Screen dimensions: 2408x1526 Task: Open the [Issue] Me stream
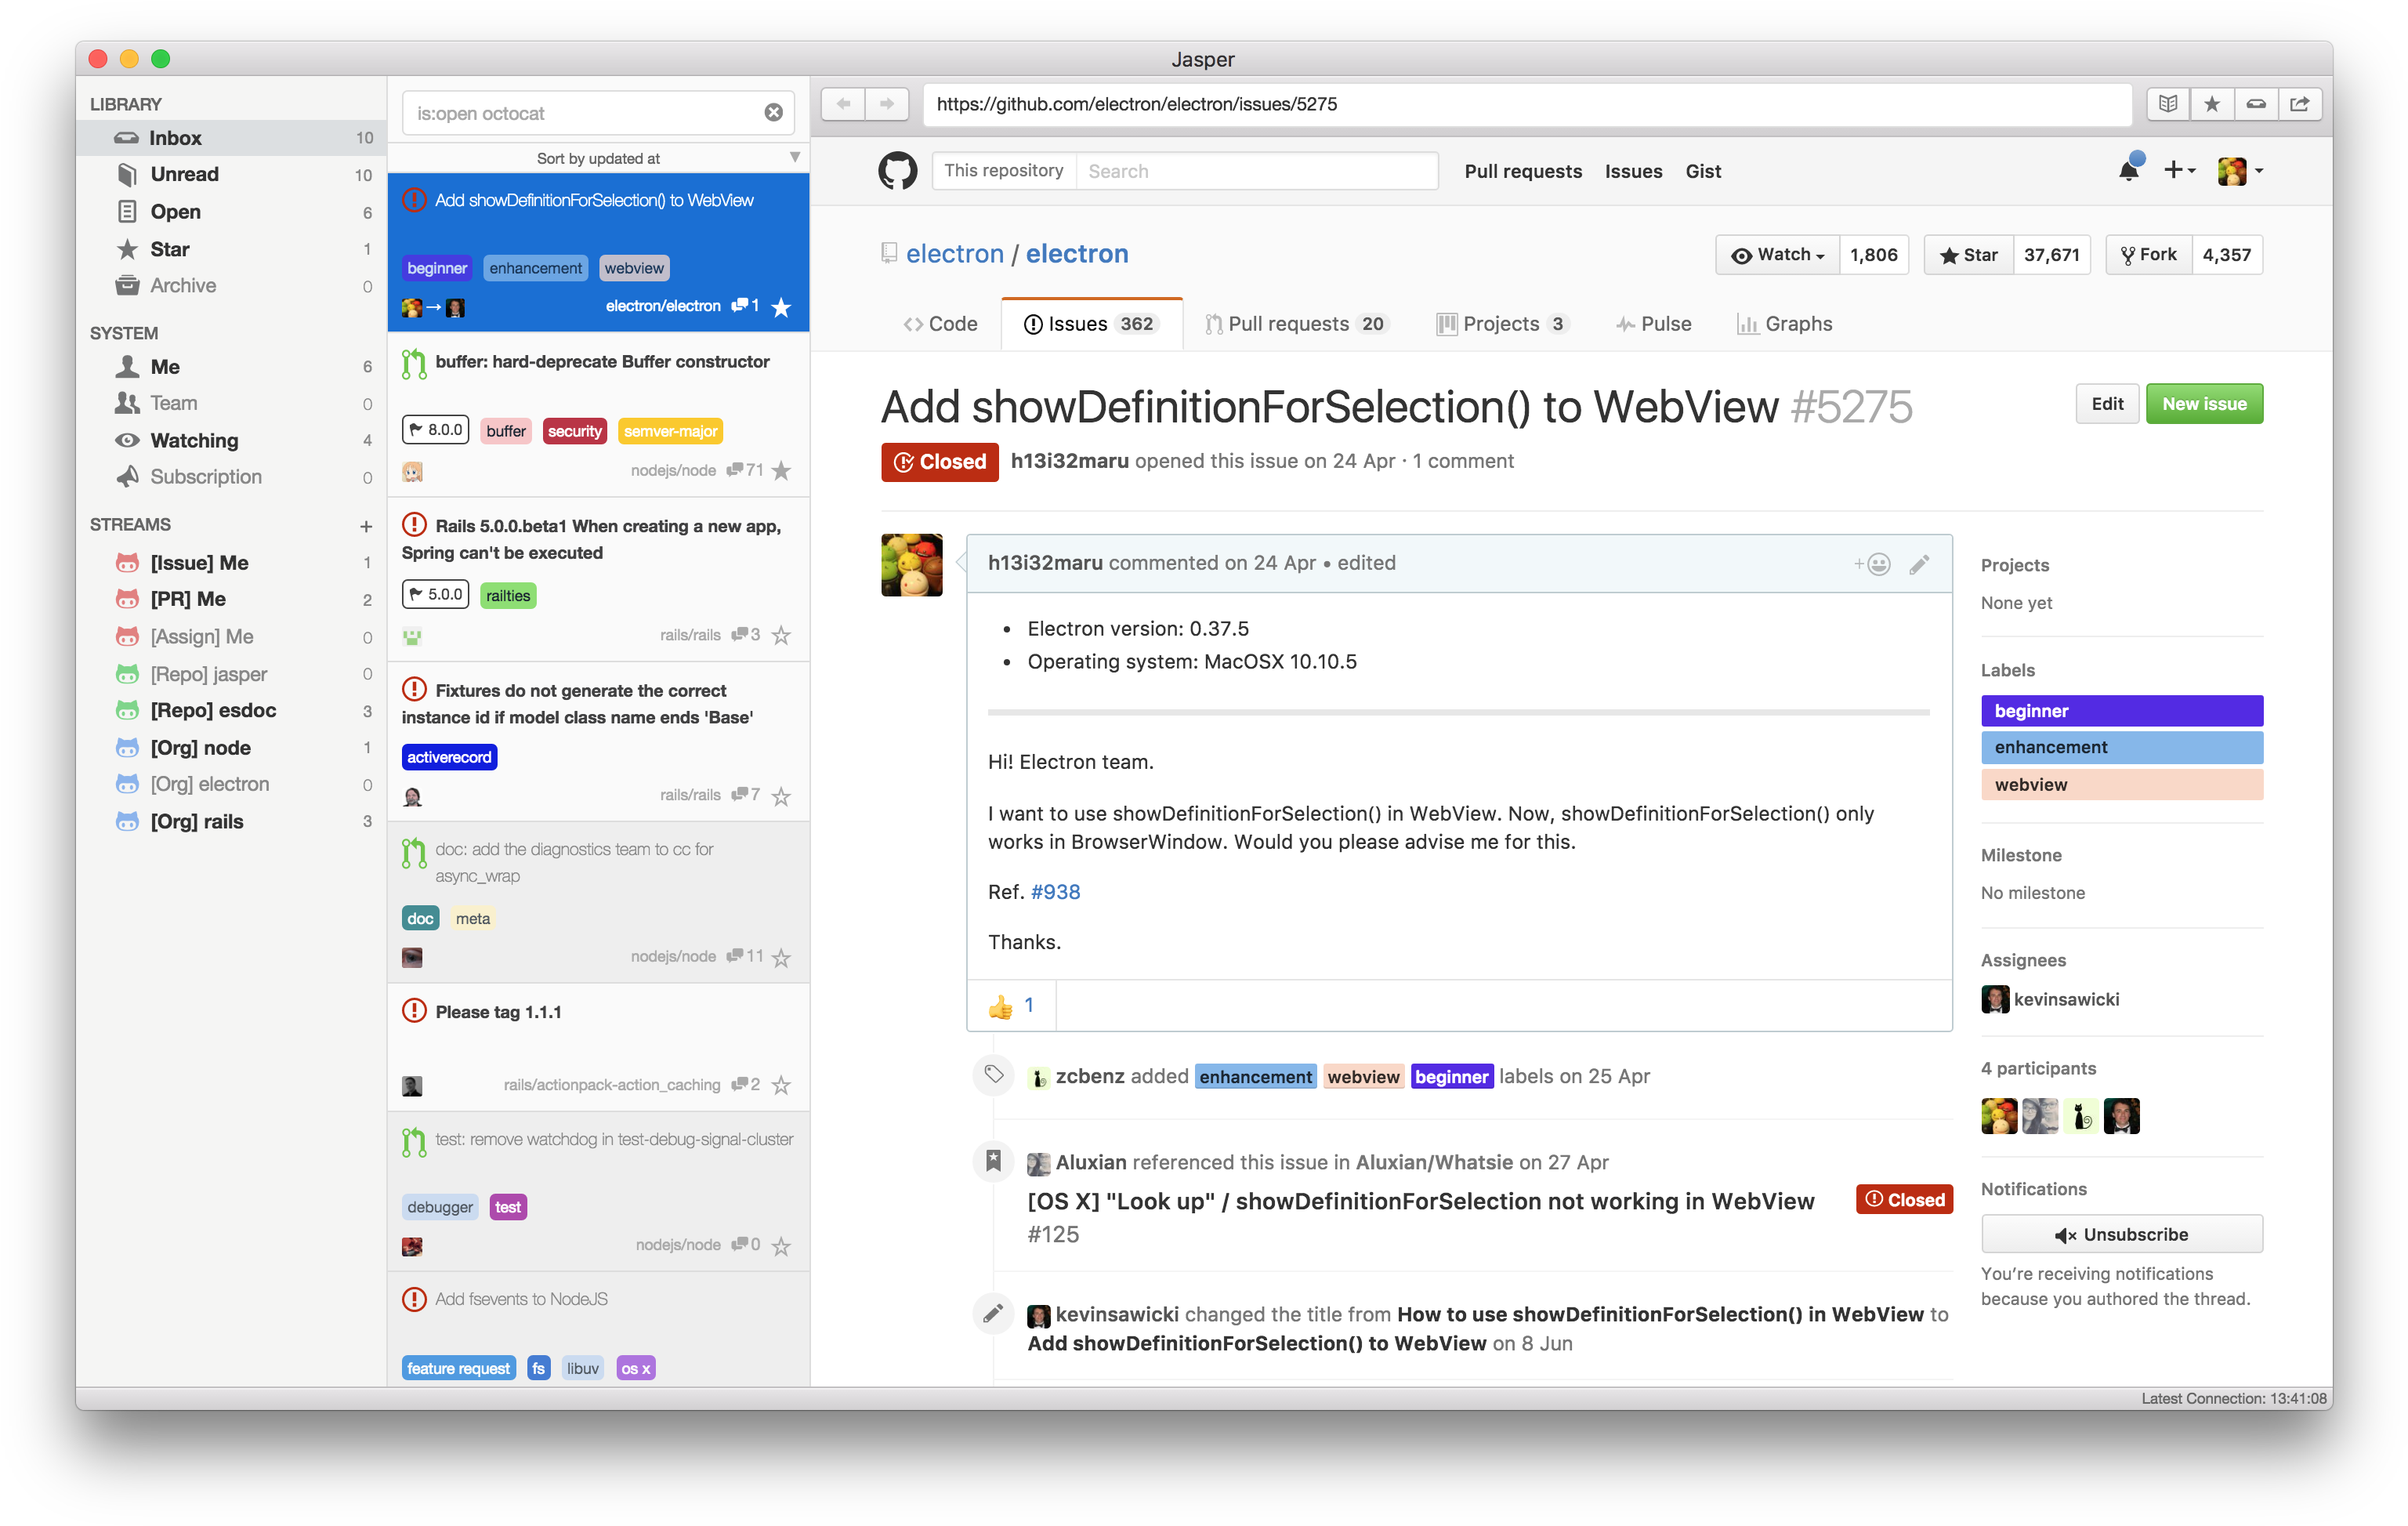point(232,563)
